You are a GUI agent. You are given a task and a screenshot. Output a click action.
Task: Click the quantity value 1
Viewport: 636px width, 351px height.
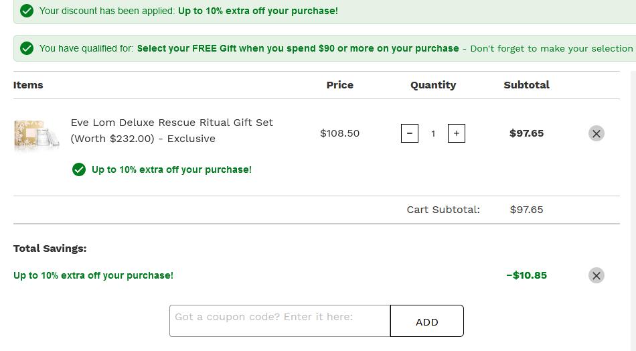(x=433, y=133)
